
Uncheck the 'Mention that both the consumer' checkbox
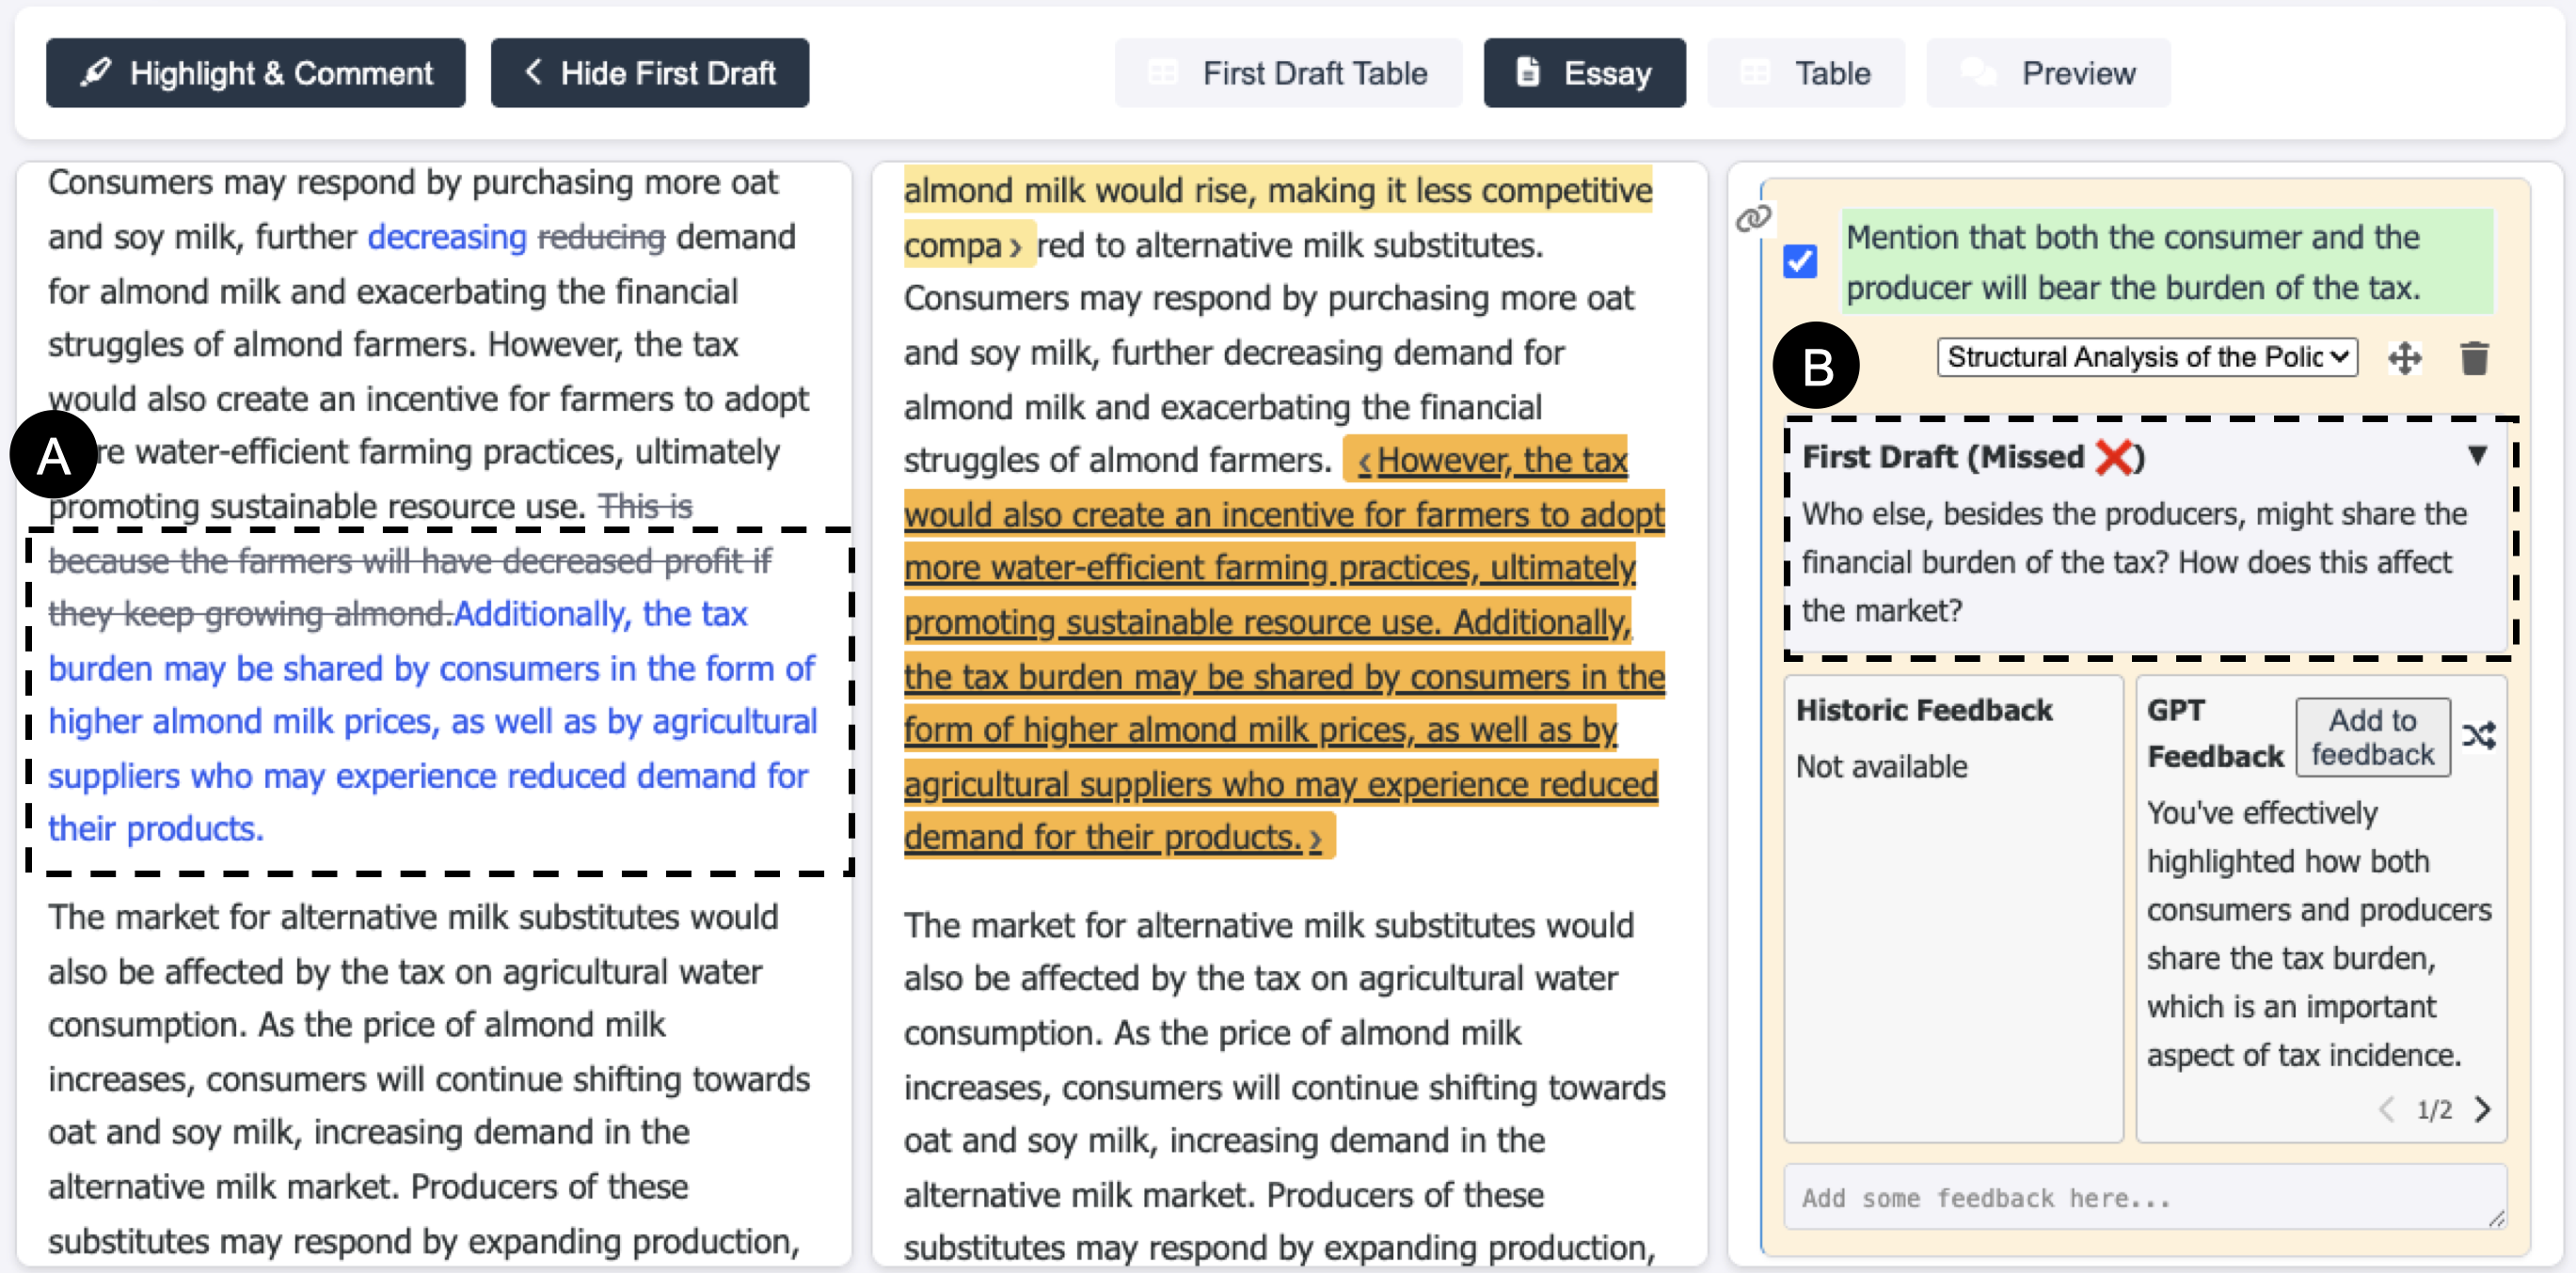click(x=1800, y=261)
